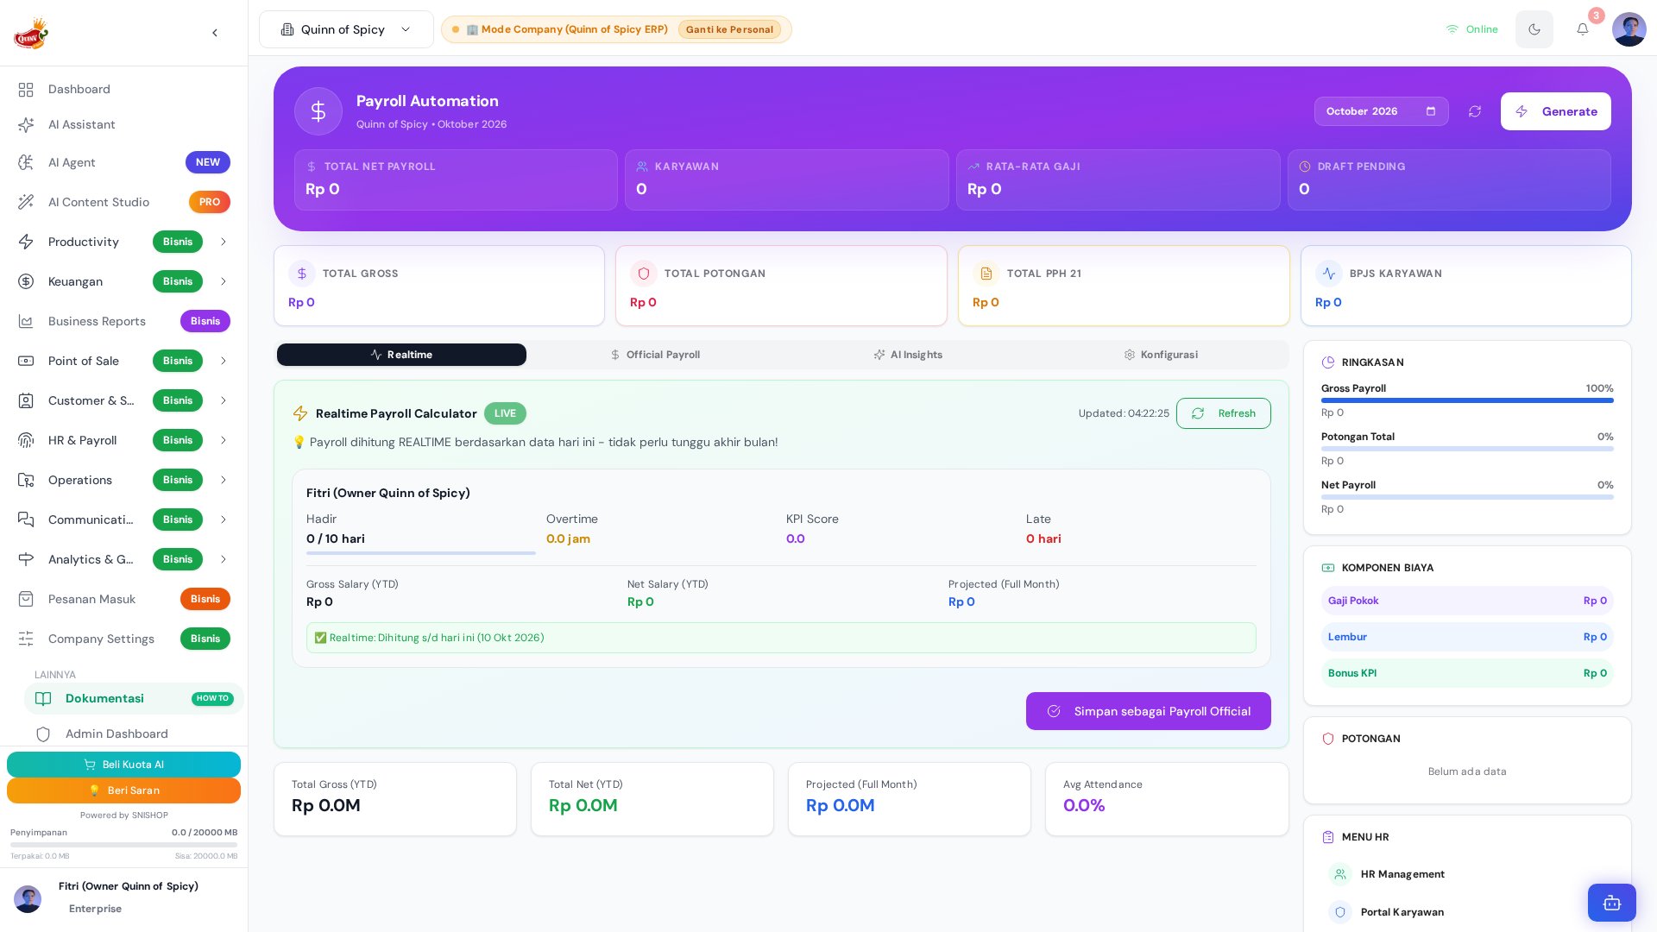This screenshot has height=932, width=1657.
Task: Click the Admin Dashboard shield icon
Action: 43,734
